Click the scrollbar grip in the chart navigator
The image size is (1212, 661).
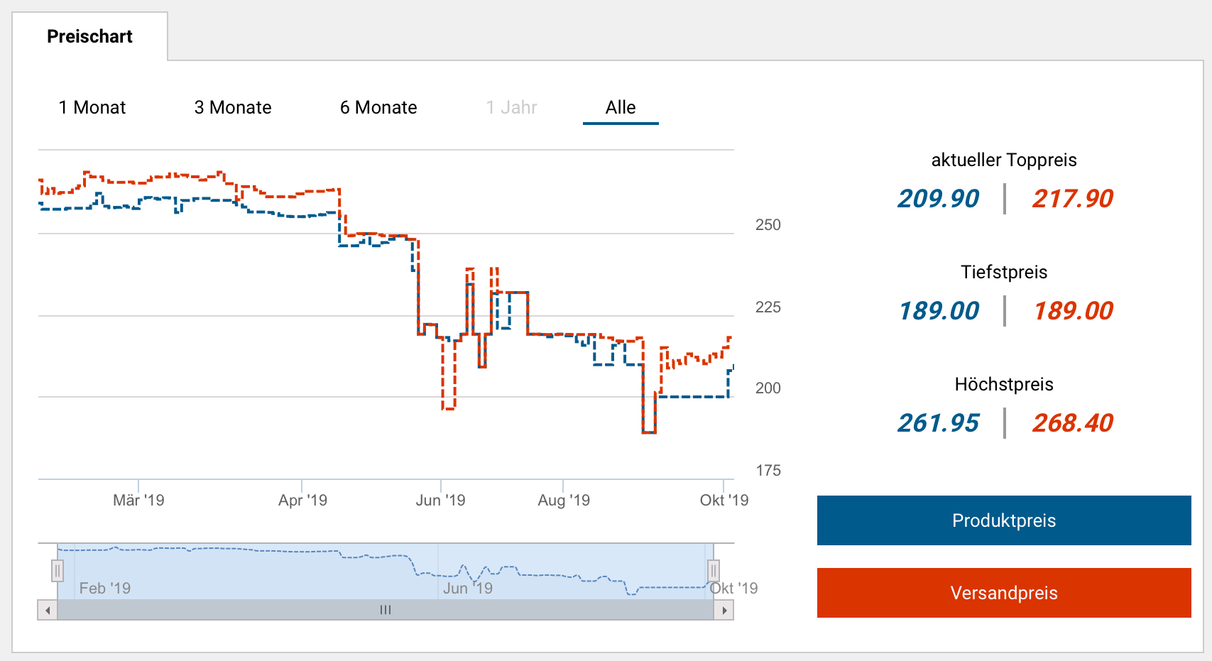[386, 610]
